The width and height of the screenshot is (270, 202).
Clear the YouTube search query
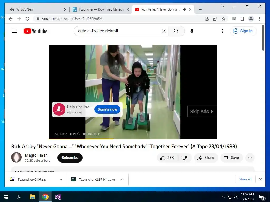[163, 31]
